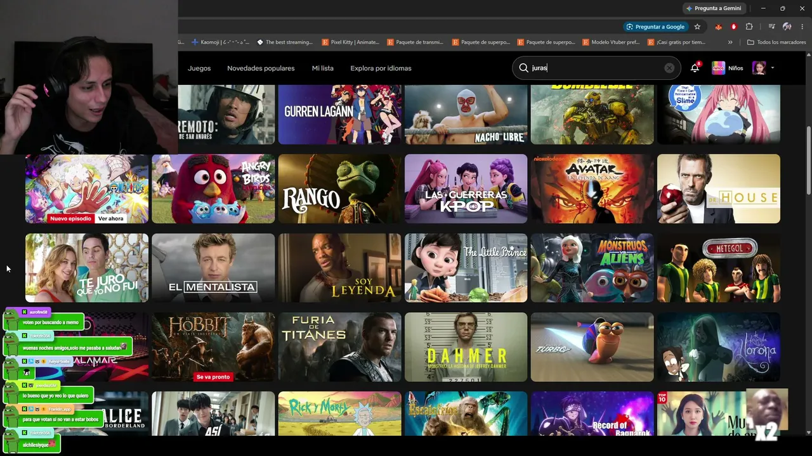The height and width of the screenshot is (456, 812).
Task: Select Explora por idiomas menu item
Action: [x=381, y=68]
